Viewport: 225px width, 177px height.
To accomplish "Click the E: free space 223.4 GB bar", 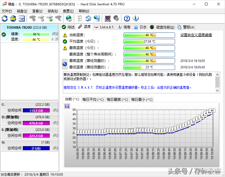I will pos(36,136).
